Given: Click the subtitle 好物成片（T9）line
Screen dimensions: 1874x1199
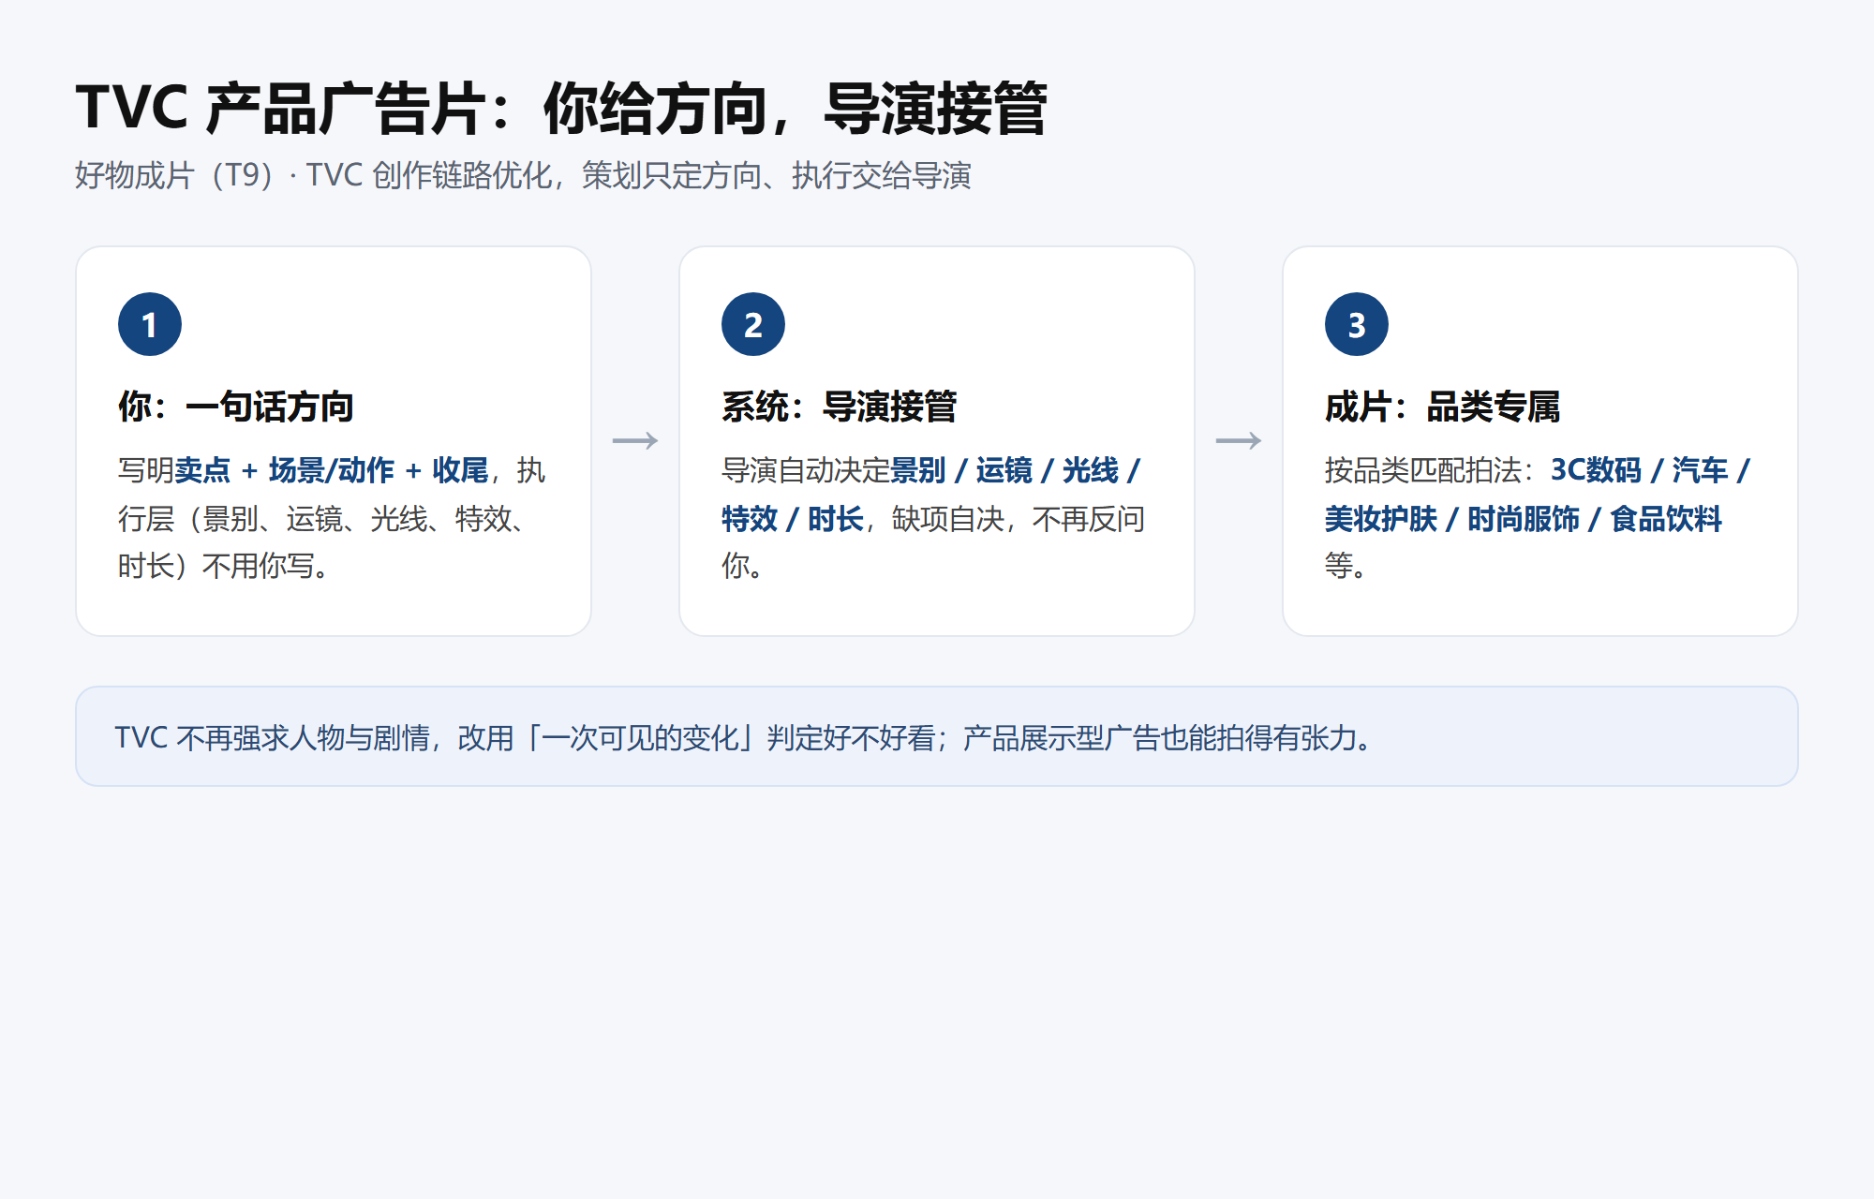Looking at the screenshot, I should pyautogui.click(x=523, y=175).
